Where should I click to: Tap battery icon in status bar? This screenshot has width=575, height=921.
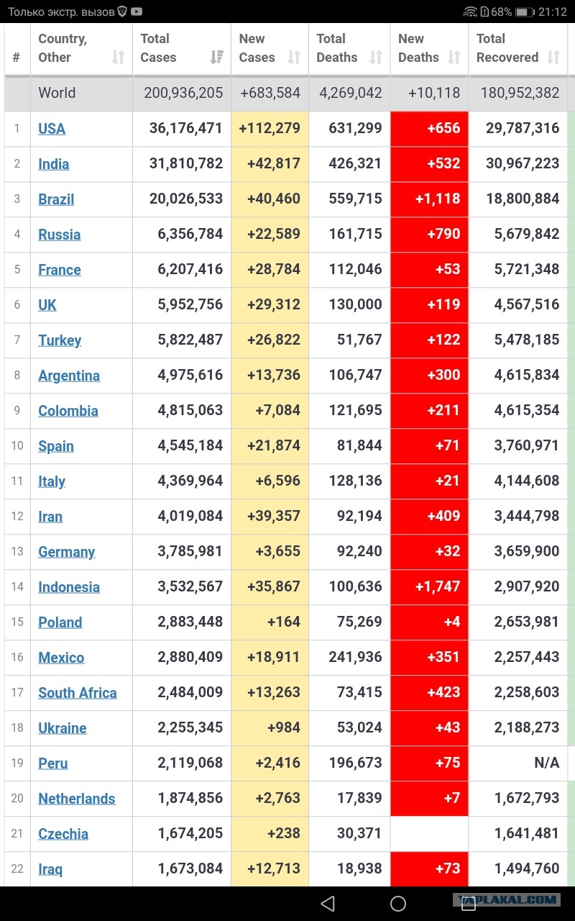[x=525, y=12]
